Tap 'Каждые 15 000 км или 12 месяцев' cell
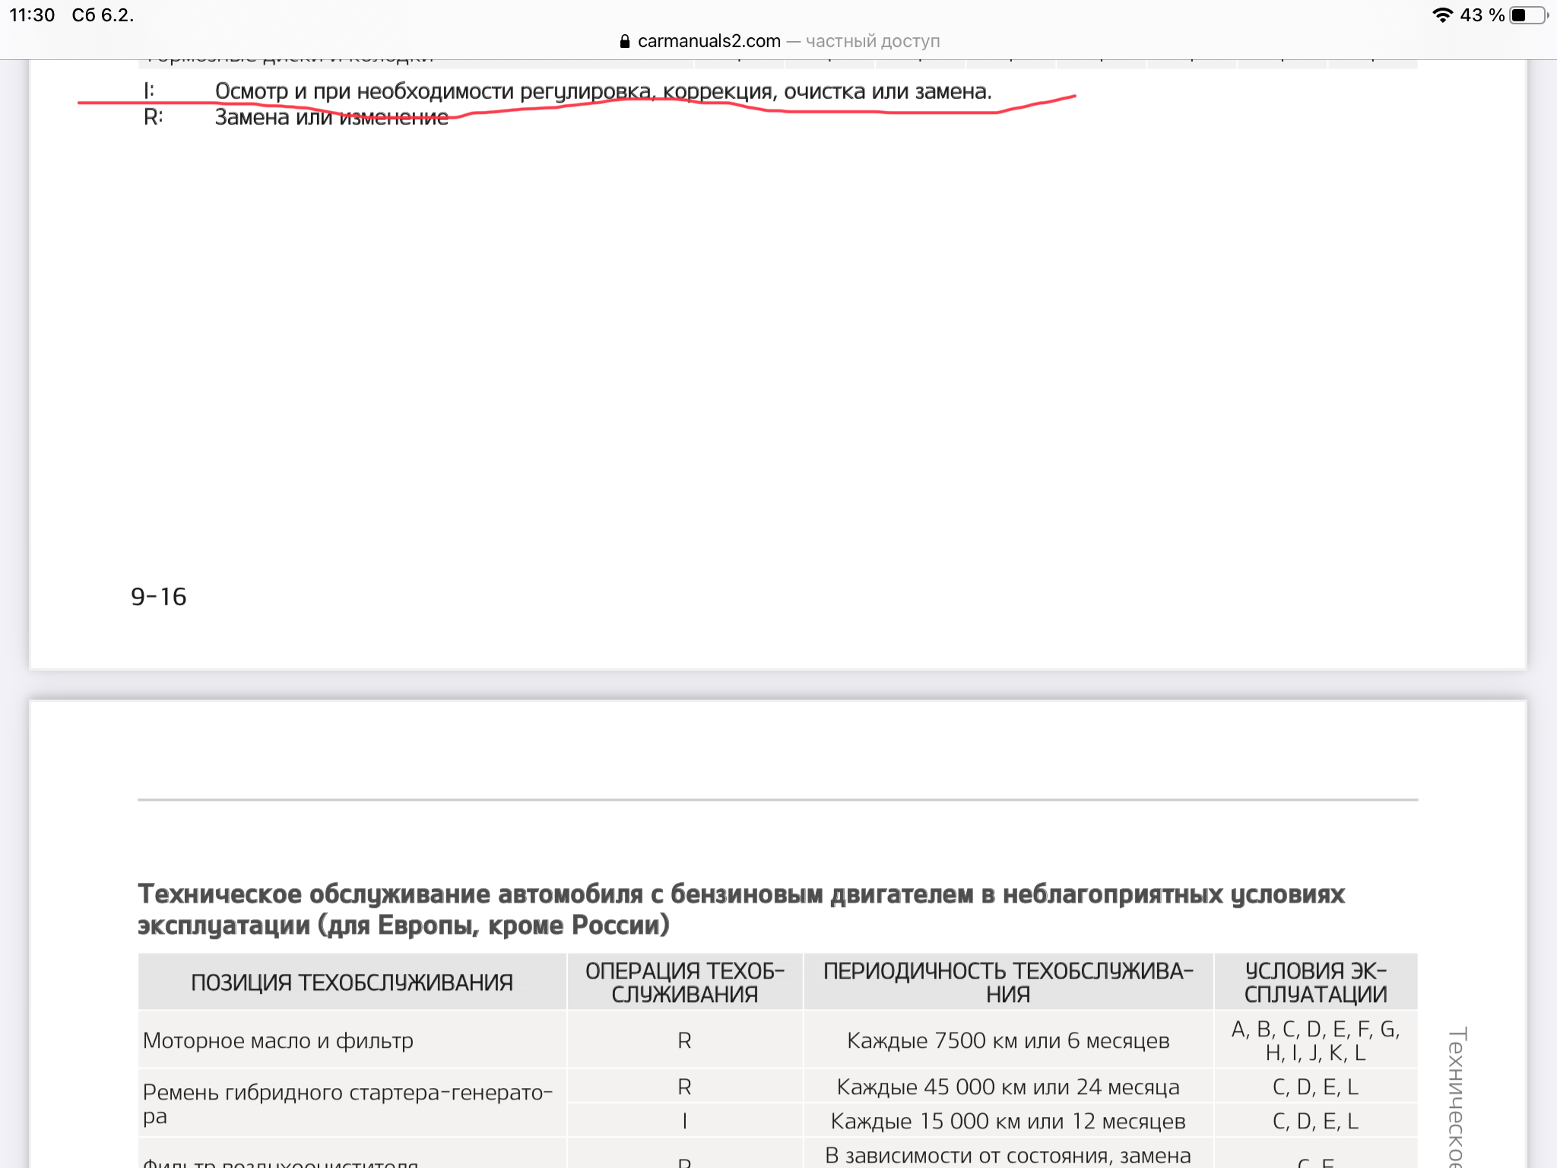Image resolution: width=1557 pixels, height=1168 pixels. pyautogui.click(x=1008, y=1122)
